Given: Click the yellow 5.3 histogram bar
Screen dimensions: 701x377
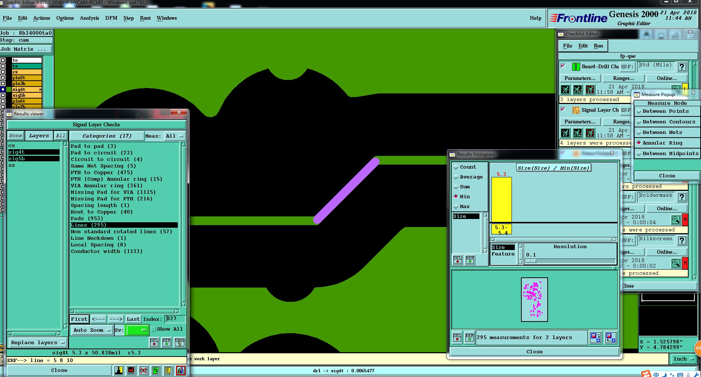Looking at the screenshot, I should [502, 199].
